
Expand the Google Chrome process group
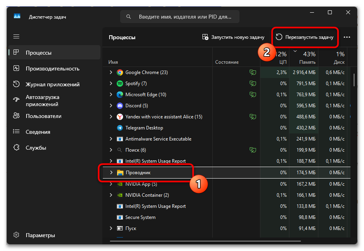click(x=111, y=72)
